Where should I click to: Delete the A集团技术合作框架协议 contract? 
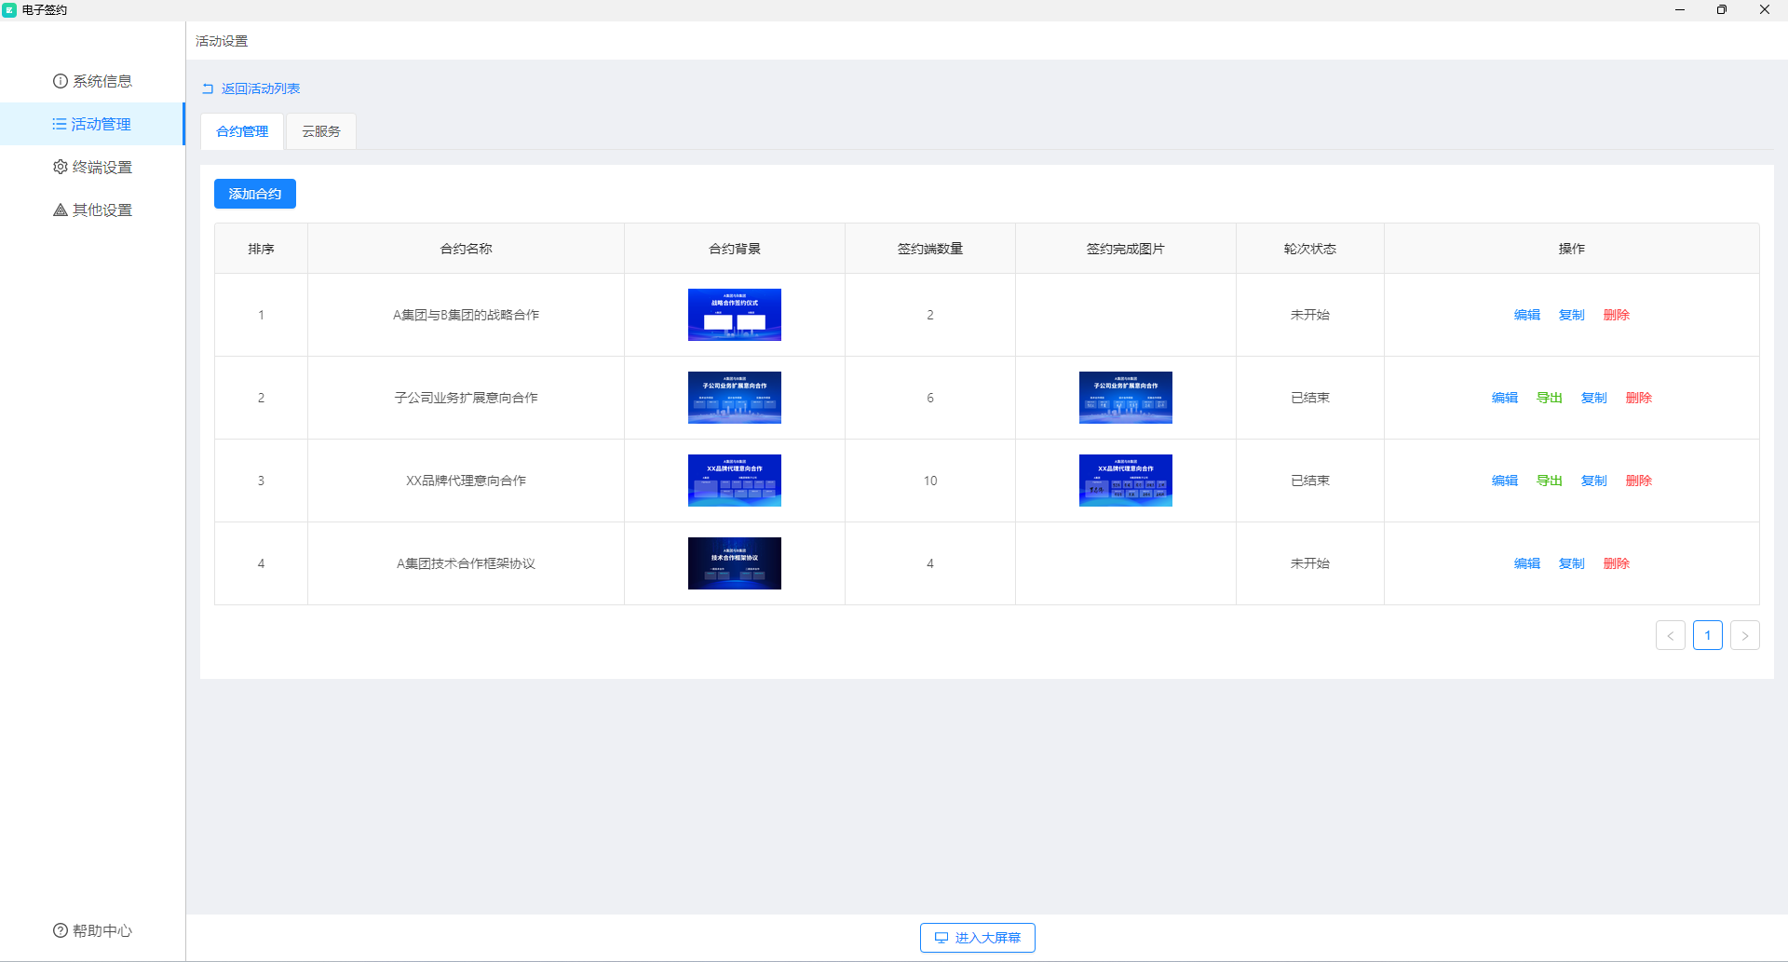[x=1617, y=563]
